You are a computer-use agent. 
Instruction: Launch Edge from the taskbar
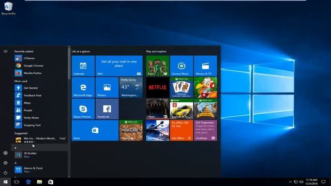coord(28,182)
